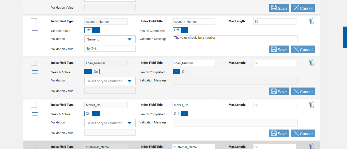Toggle Search Active for Account_Number
Screen dimensions: 347x149
[x=92, y=30]
